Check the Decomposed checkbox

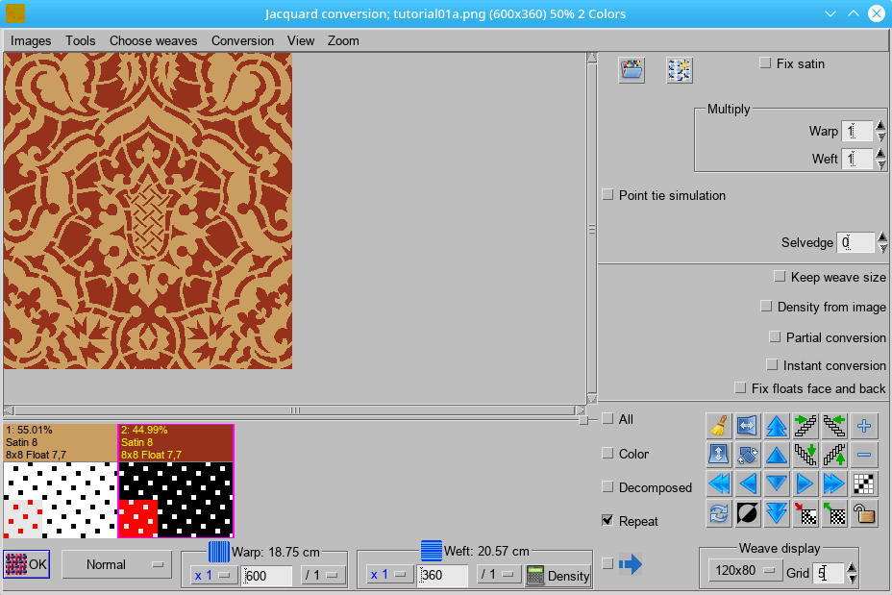tap(607, 487)
